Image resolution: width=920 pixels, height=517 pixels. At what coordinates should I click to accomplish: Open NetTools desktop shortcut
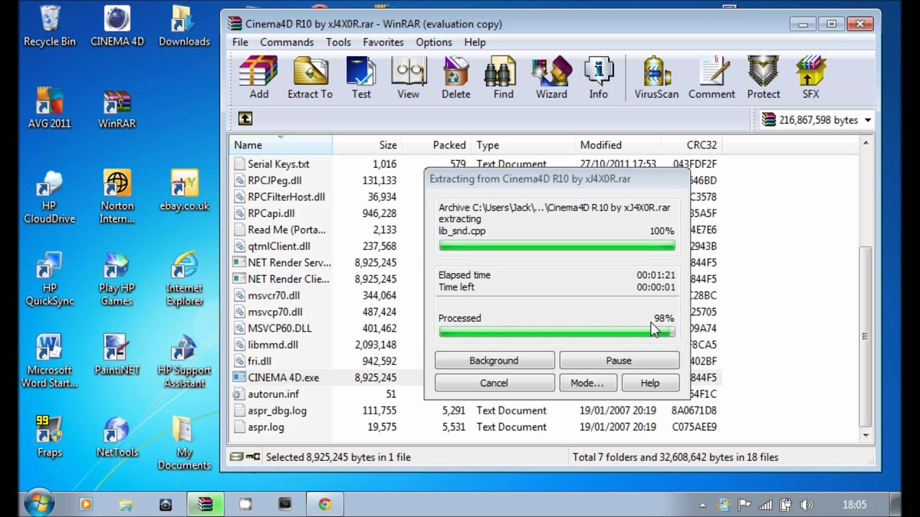[x=117, y=437]
